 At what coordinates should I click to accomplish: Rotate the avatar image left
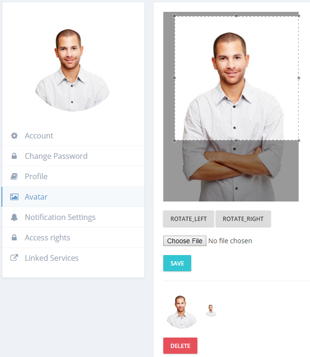point(188,219)
